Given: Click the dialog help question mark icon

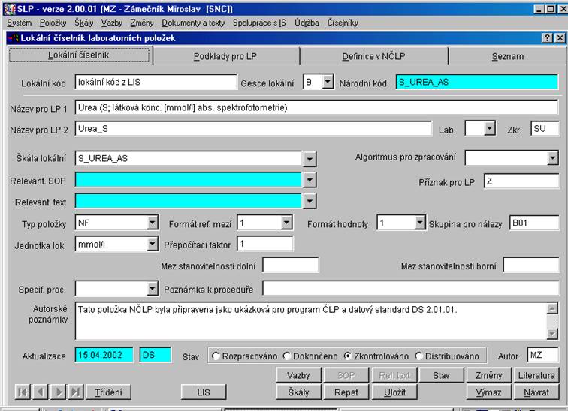Looking at the screenshot, I should tap(546, 38).
